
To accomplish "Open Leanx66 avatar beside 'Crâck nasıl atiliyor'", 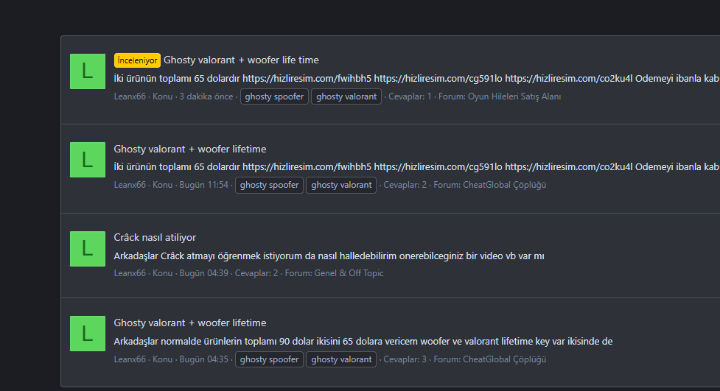I will coord(87,249).
